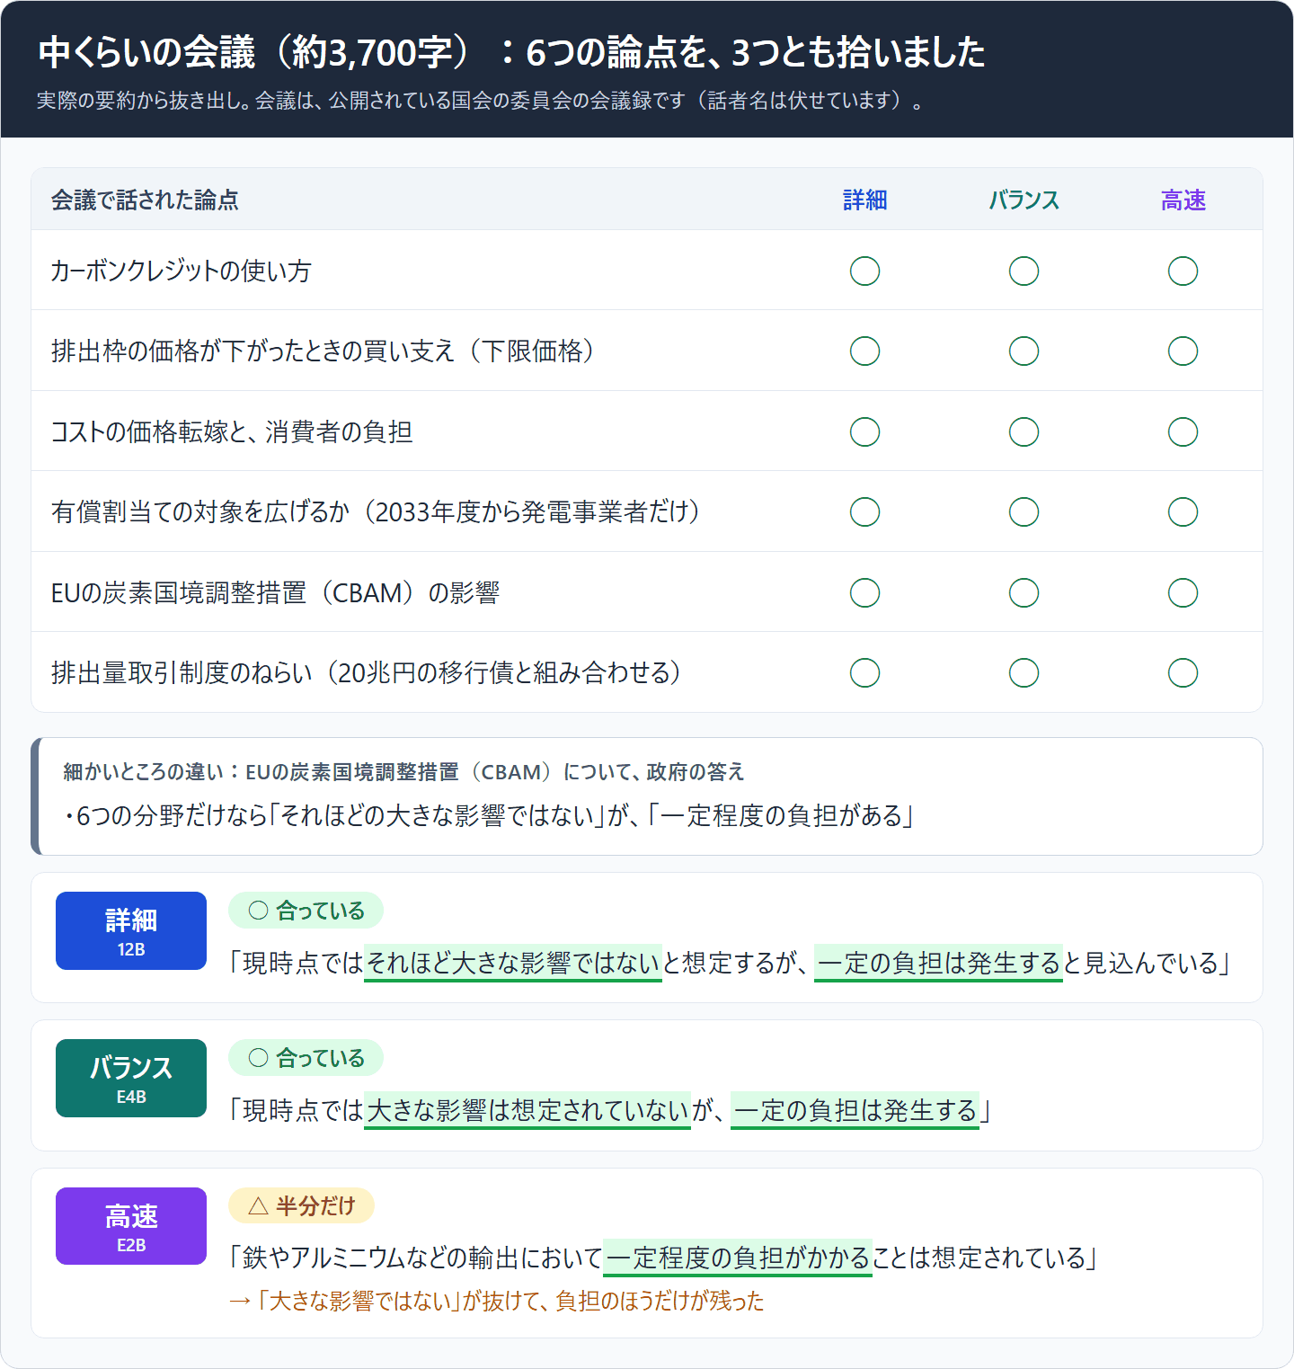The height and width of the screenshot is (1369, 1294).
Task: Select the 詳細 circle in the 下限価格 row
Action: click(864, 351)
